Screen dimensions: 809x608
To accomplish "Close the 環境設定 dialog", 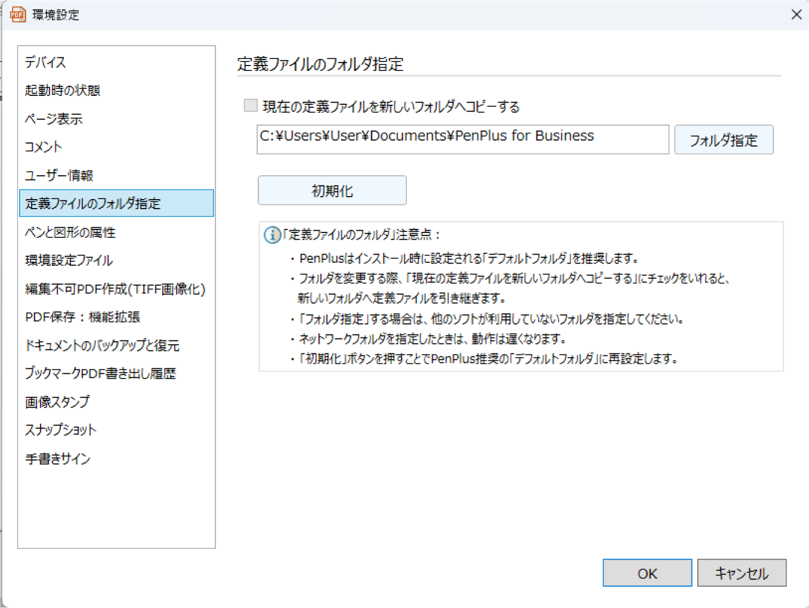I will pos(796,14).
